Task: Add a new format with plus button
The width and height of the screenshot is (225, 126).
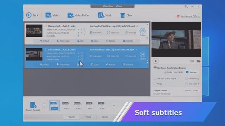Action: tap(114, 106)
